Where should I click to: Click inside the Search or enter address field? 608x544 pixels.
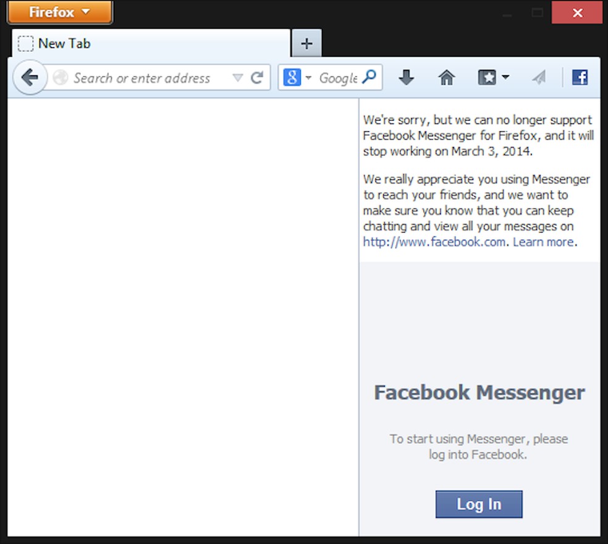(x=142, y=77)
